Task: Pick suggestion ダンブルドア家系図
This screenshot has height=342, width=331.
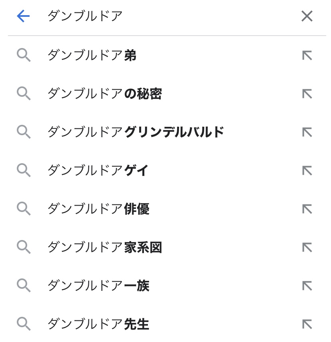Action: click(x=104, y=247)
